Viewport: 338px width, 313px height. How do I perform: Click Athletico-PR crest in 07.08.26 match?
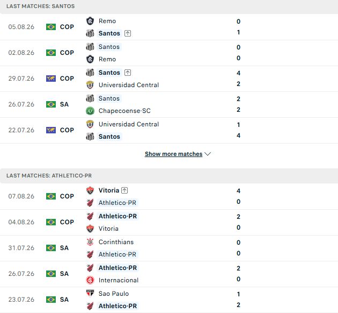point(90,203)
